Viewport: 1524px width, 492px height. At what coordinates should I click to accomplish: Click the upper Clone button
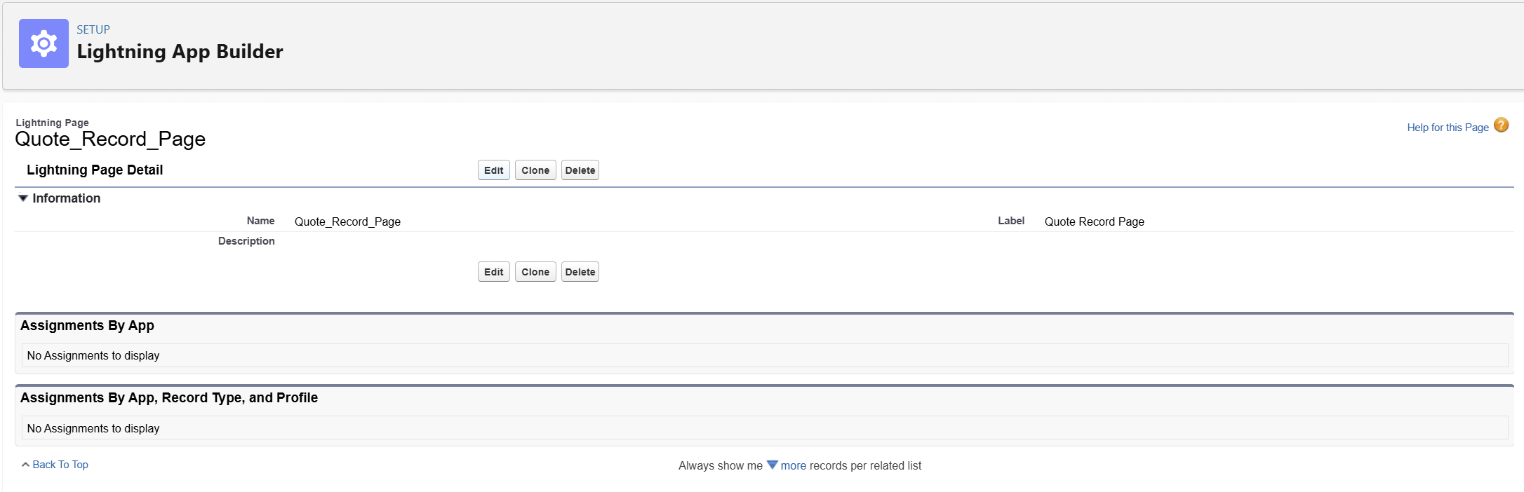[535, 170]
